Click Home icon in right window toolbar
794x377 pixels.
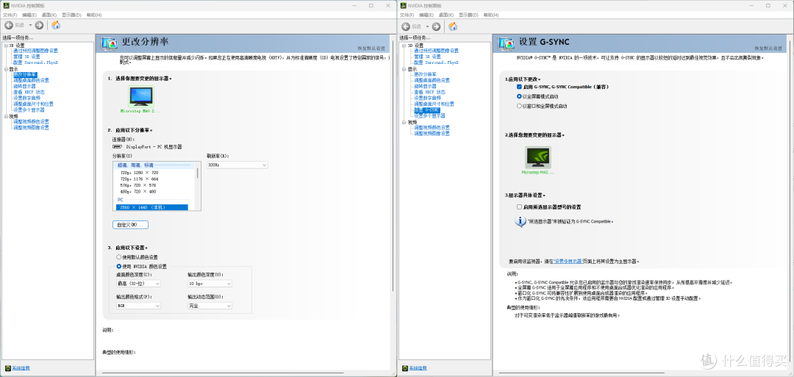click(x=453, y=26)
